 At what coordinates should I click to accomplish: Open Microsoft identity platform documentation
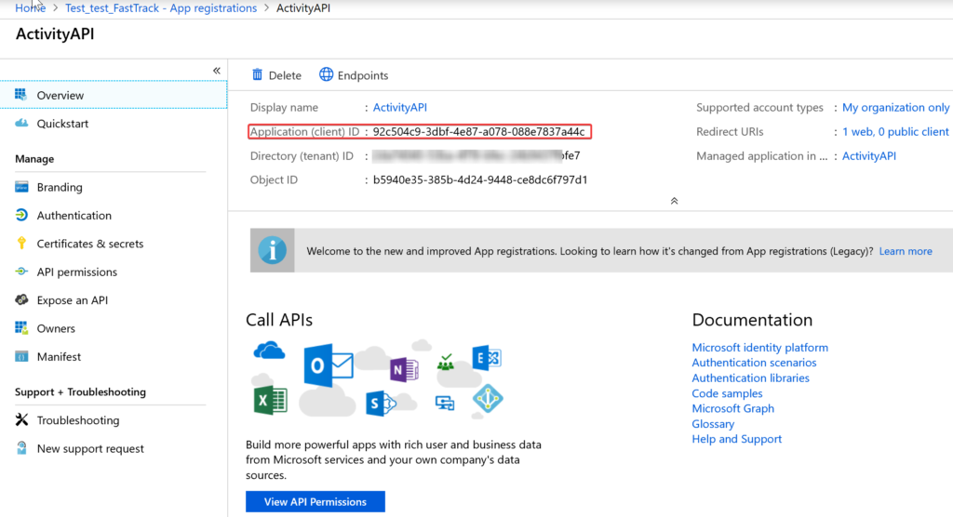[759, 347]
